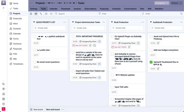This screenshot has width=184, height=112.
Task: Toggle dark mode moon icon
Action: [4, 84]
